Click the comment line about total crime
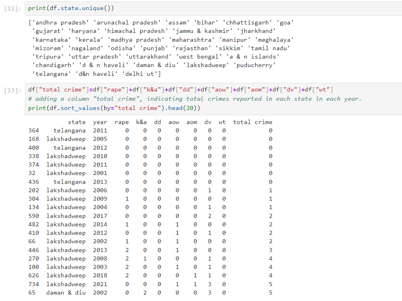The height and width of the screenshot is (301, 402). [195, 99]
